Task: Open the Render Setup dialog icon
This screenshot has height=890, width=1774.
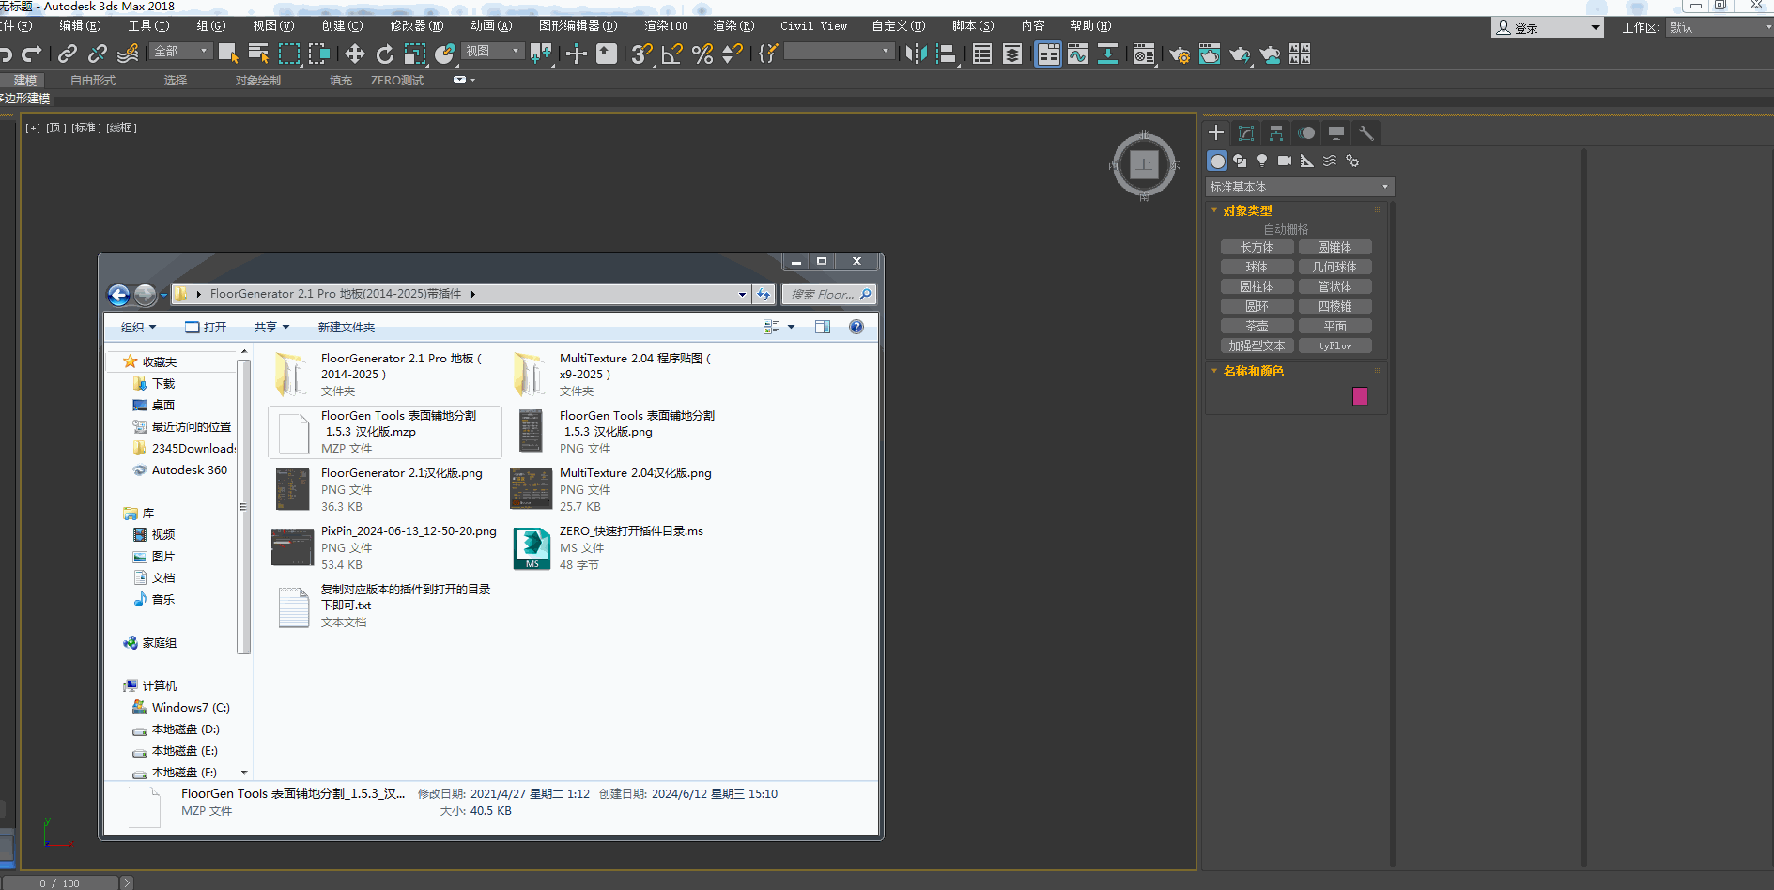Action: click(x=1180, y=54)
